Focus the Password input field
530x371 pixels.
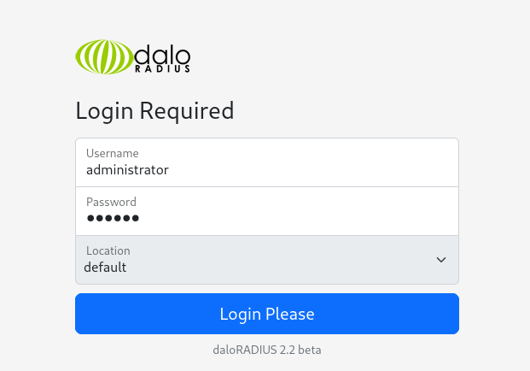pos(267,211)
